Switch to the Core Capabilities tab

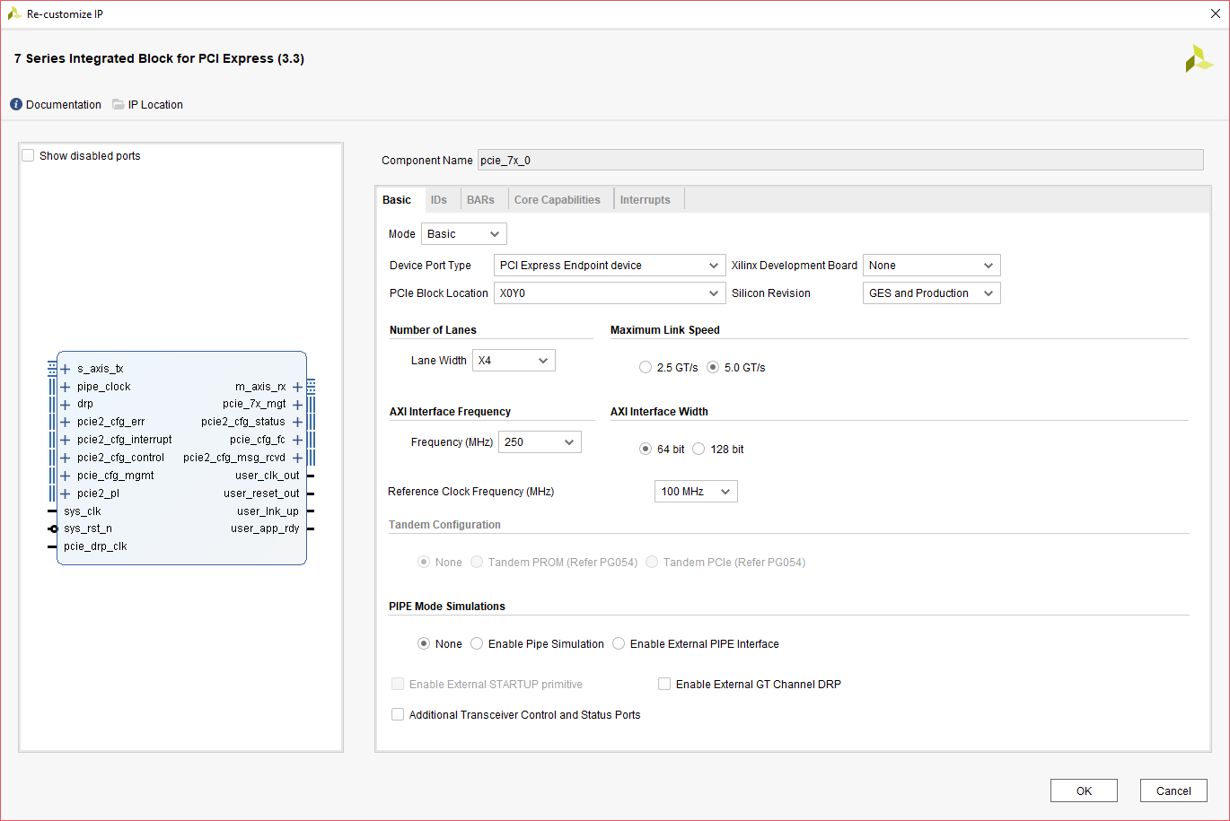click(x=557, y=200)
